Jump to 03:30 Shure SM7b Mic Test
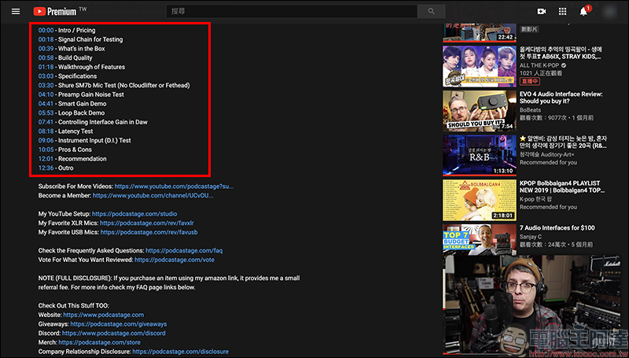629x358 pixels. tap(46, 85)
